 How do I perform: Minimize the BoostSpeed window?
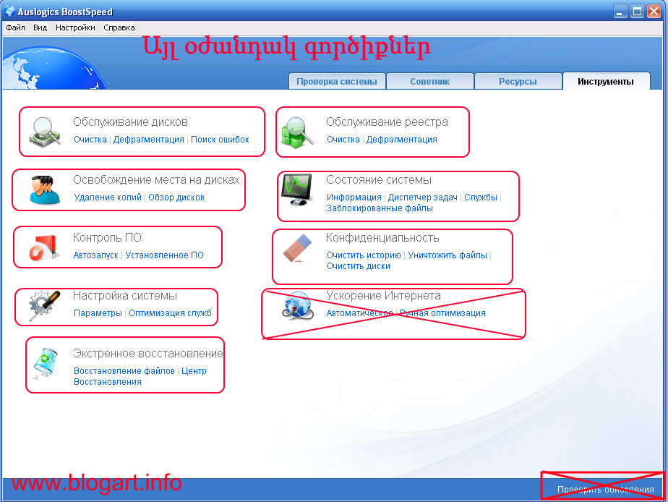(620, 12)
